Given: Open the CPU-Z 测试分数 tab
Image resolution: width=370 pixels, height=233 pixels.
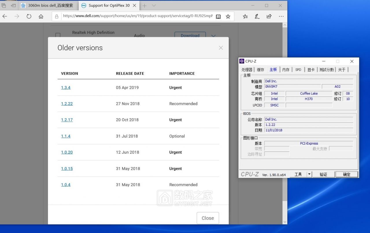Looking at the screenshot, I should click(326, 69).
